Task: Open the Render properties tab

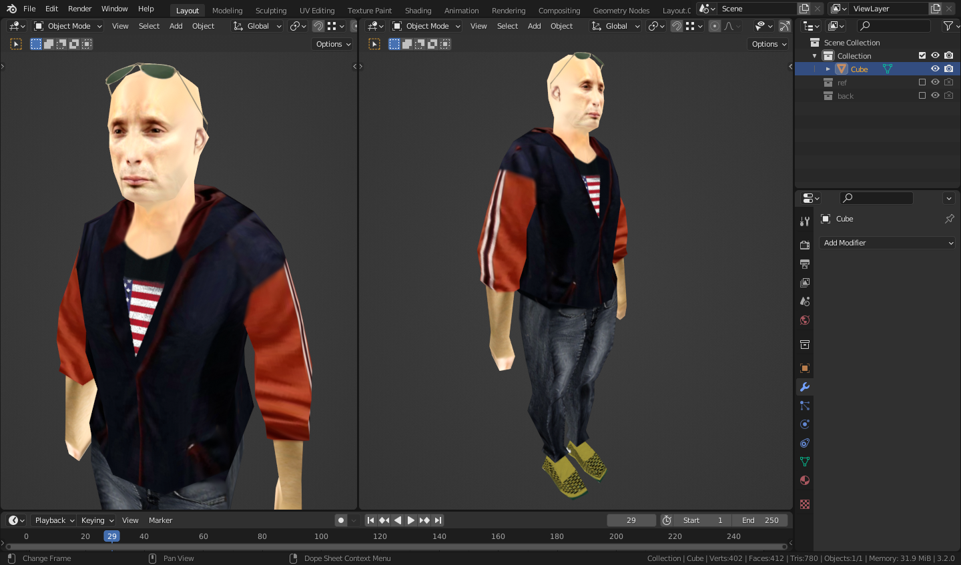Action: click(805, 245)
